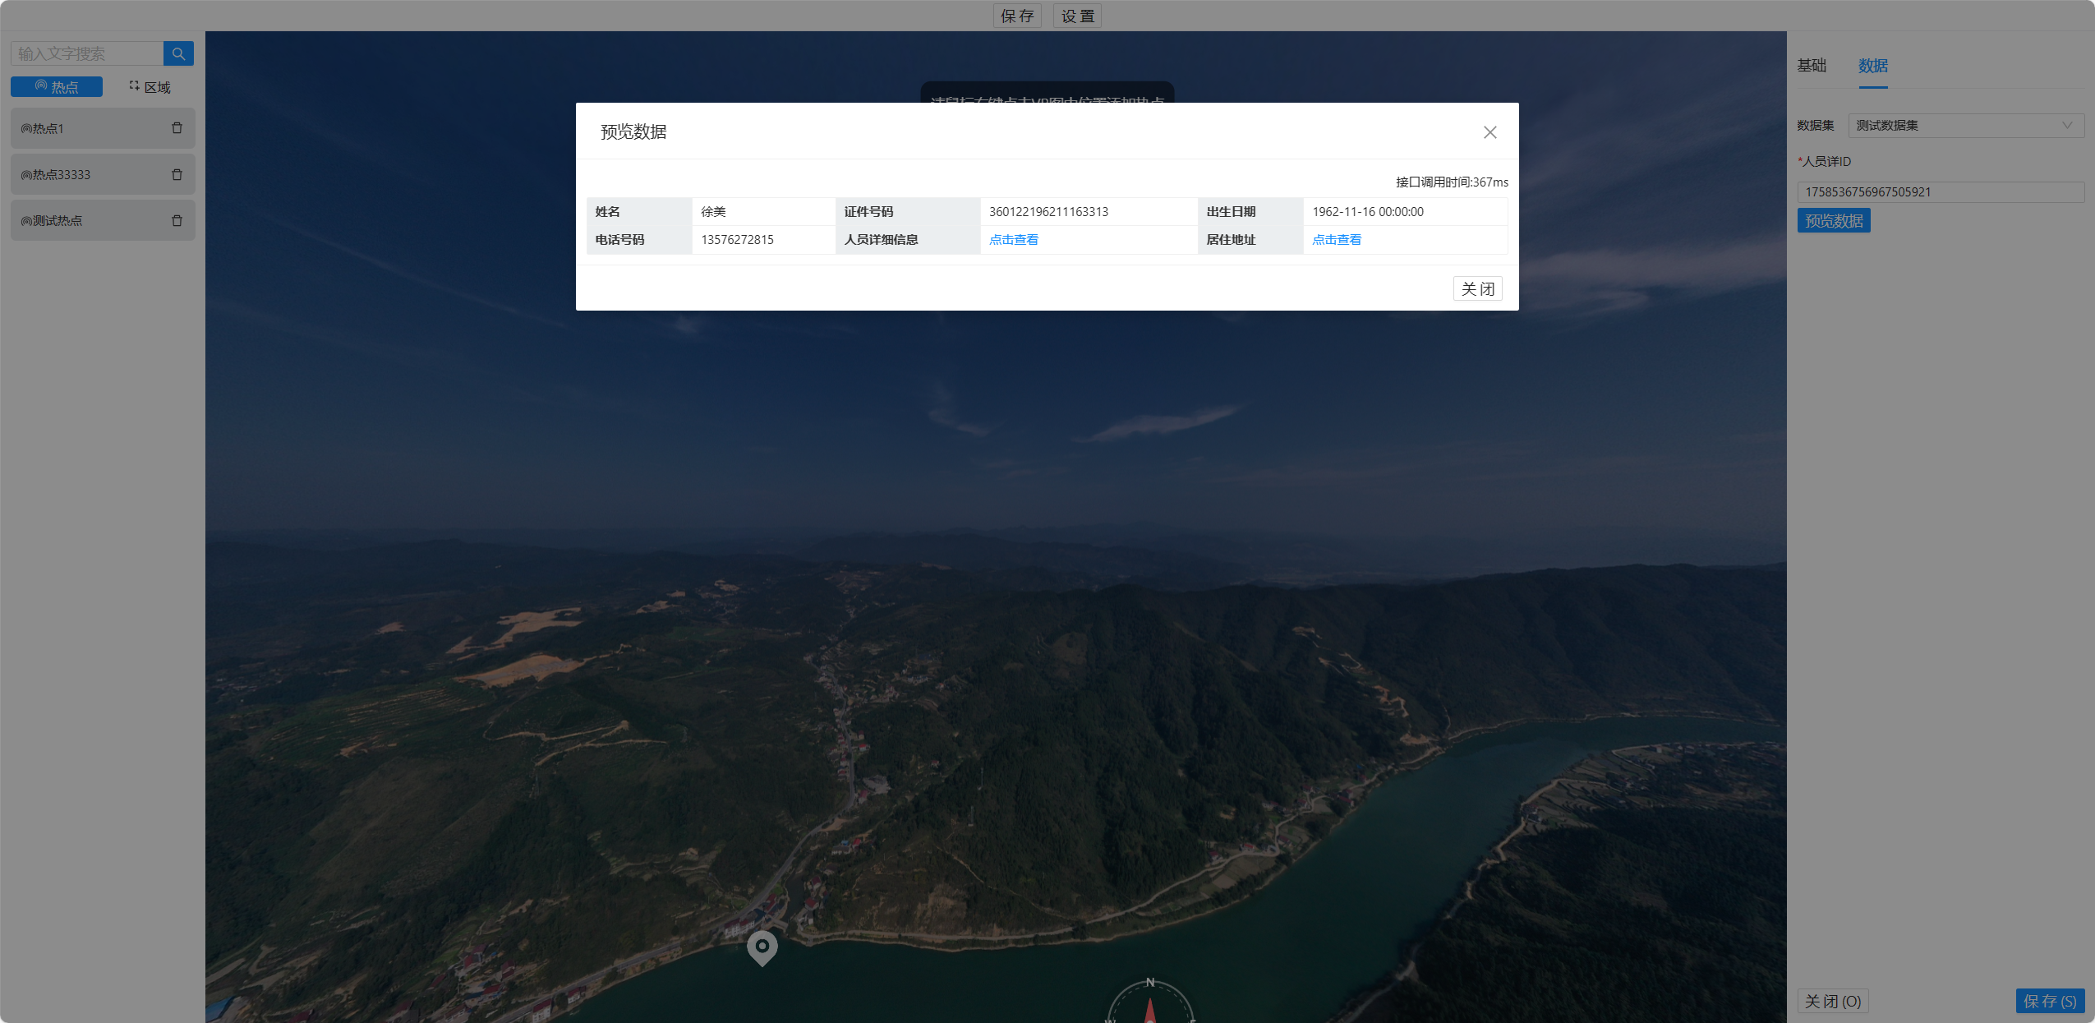Screen dimensions: 2095x1023
Task: Focus the 输入文字搜索 search field
Action: click(87, 53)
